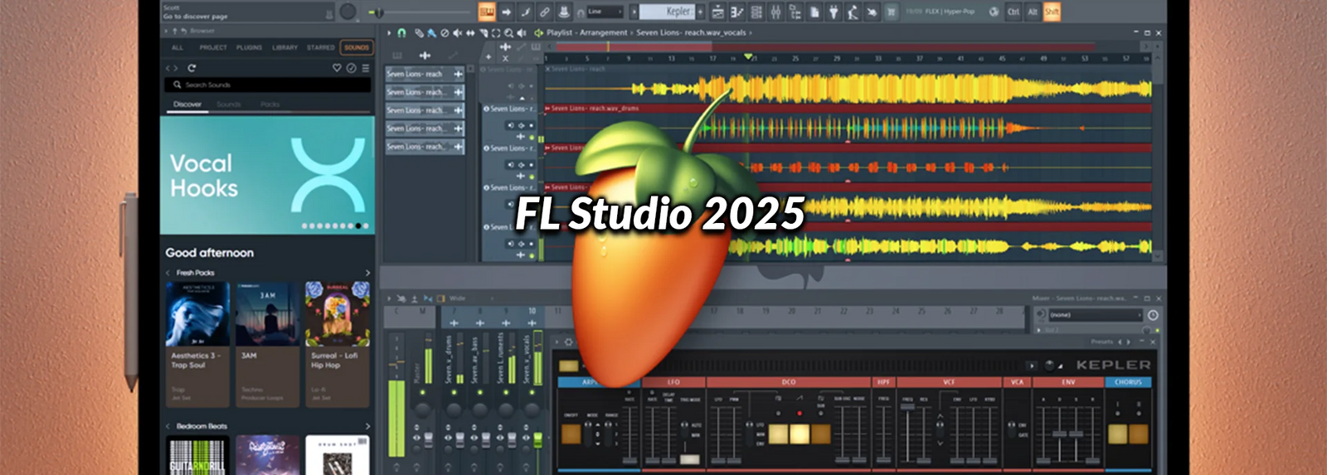Select the slip tool in playlist toolbar
Screen dimensions: 1327x475
(470, 33)
